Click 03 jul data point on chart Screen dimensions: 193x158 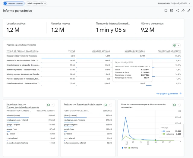coord(156,140)
